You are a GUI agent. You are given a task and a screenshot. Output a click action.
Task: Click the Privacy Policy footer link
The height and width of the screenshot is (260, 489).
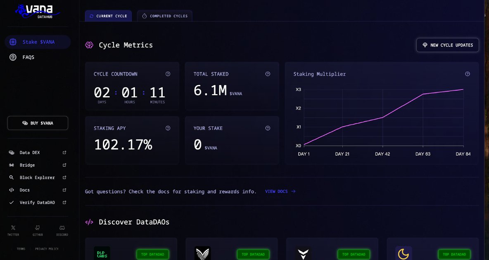tap(47, 249)
